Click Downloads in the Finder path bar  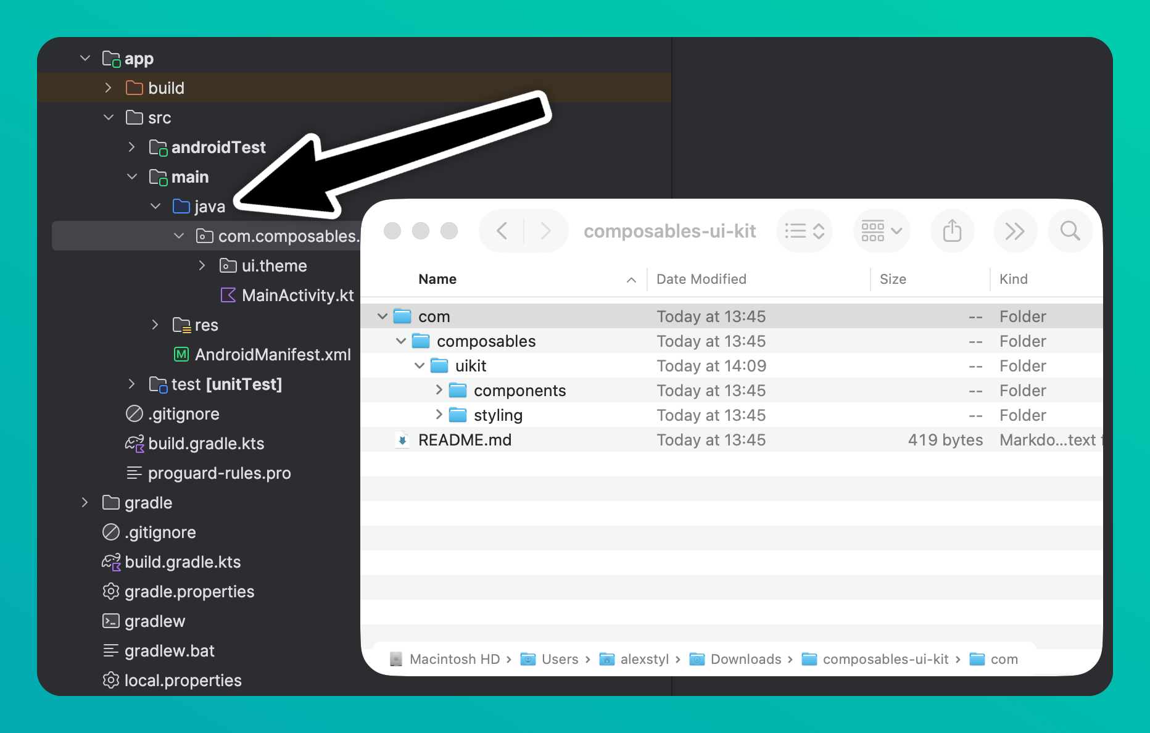tap(745, 660)
